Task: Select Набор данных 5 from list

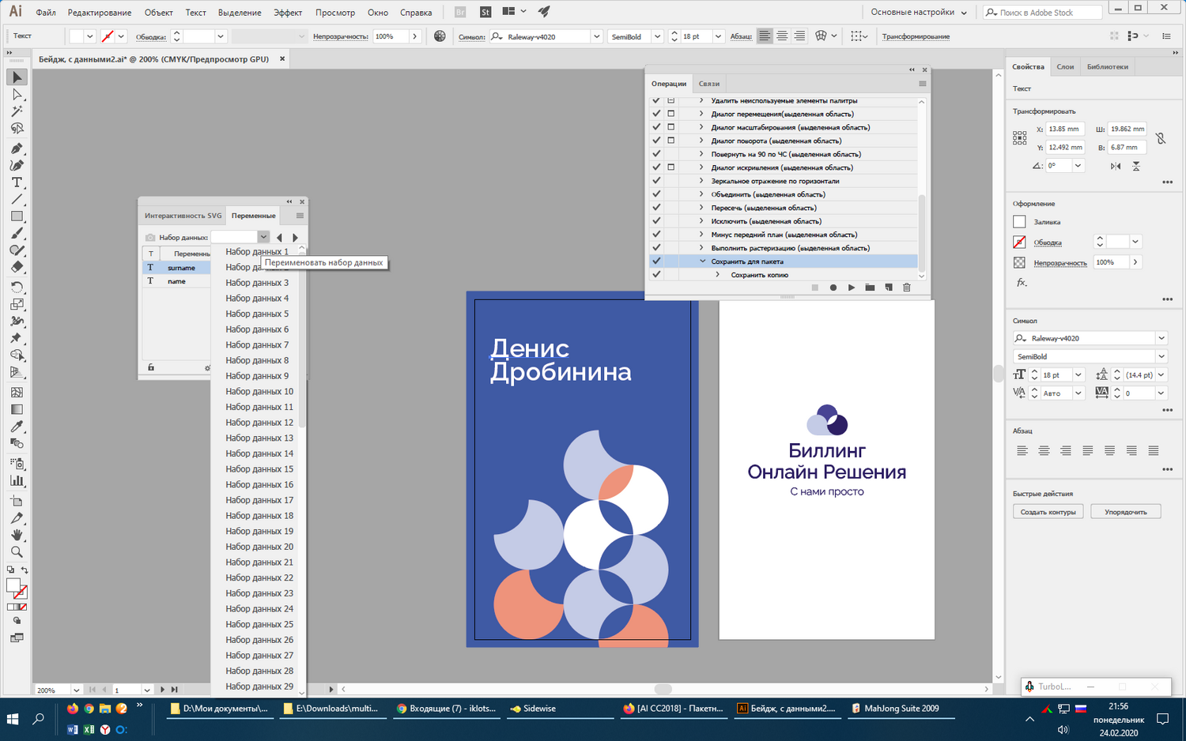Action: pos(257,314)
